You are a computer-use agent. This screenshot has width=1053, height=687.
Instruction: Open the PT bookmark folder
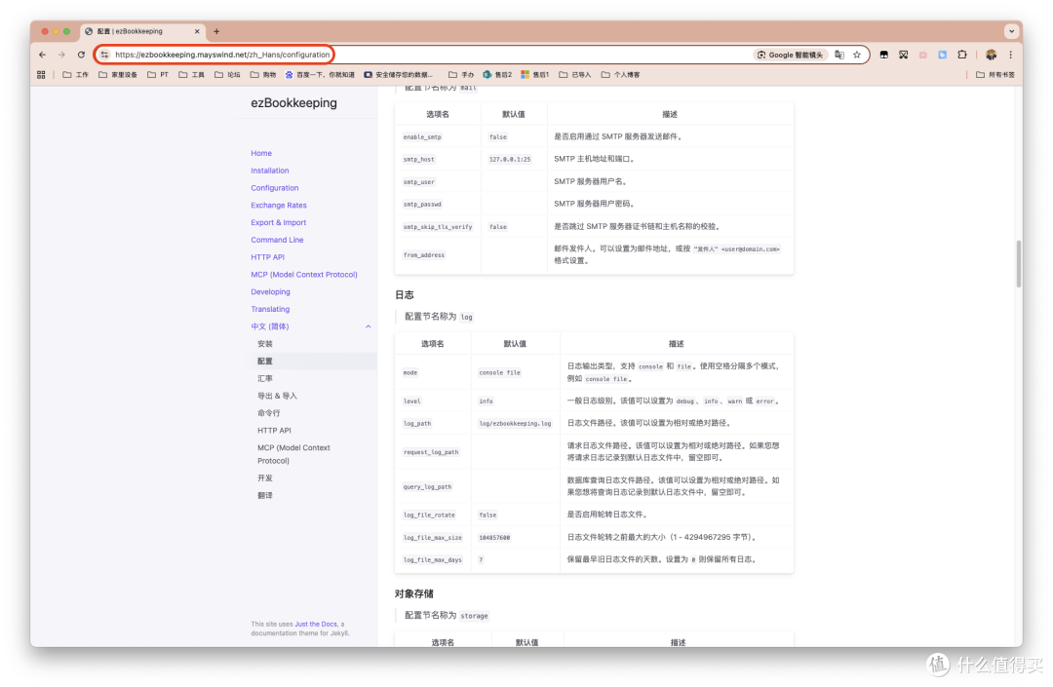tap(158, 75)
